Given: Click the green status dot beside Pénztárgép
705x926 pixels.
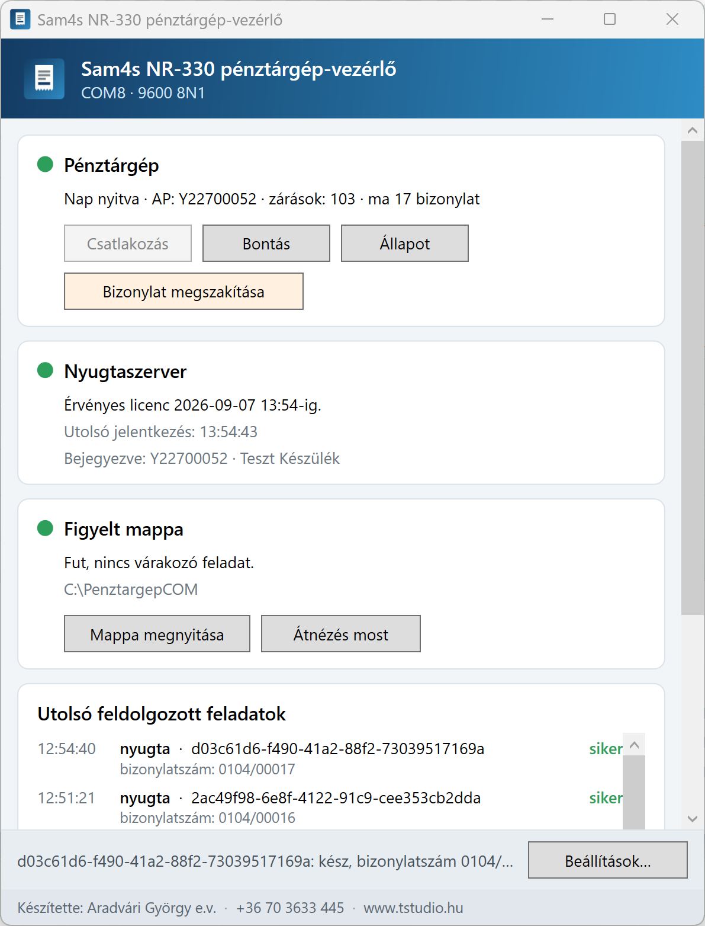Looking at the screenshot, I should pos(46,165).
